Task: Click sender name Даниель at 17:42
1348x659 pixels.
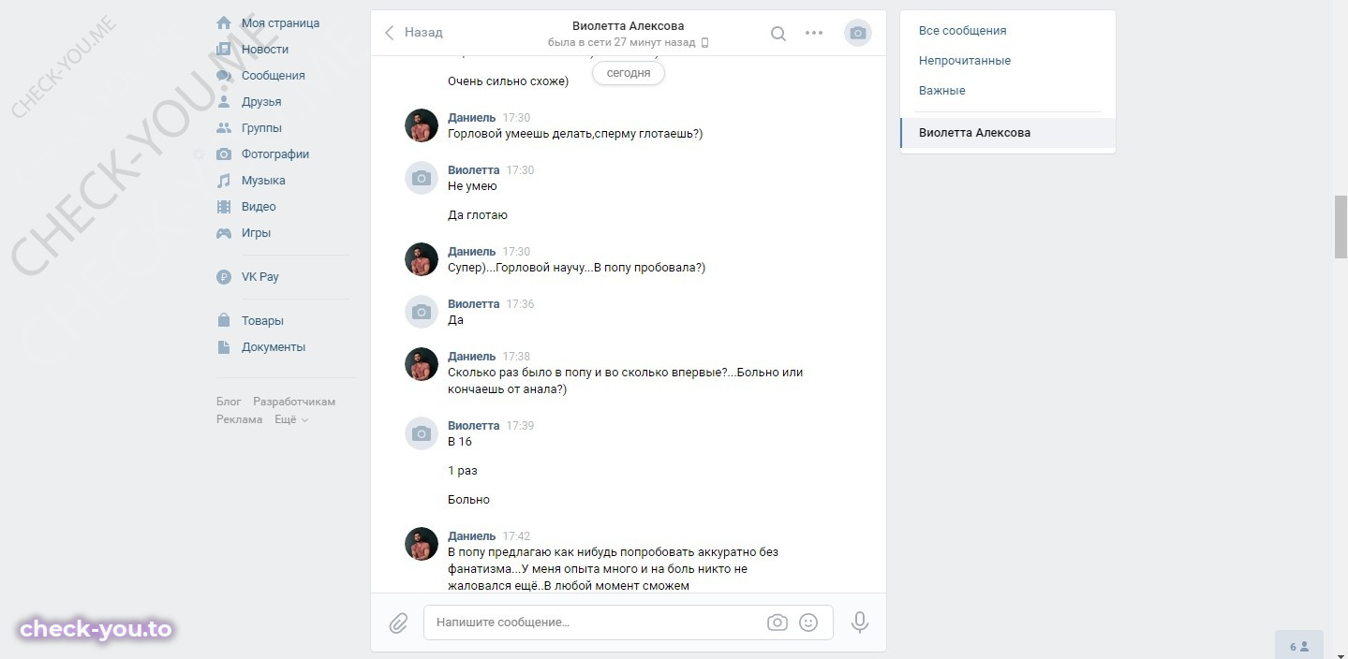Action: click(x=472, y=535)
